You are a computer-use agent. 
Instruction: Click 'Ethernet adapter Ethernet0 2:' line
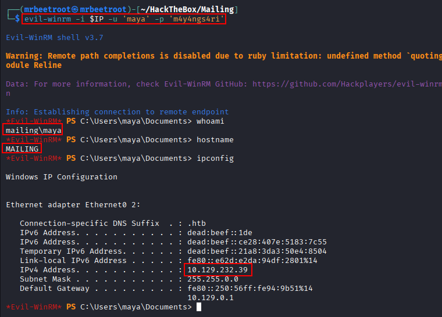[x=73, y=205]
